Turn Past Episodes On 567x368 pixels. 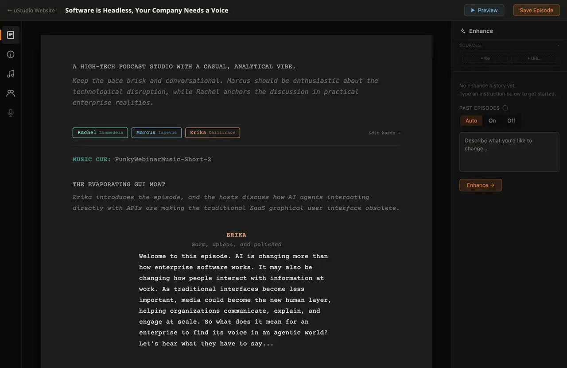[x=492, y=121]
